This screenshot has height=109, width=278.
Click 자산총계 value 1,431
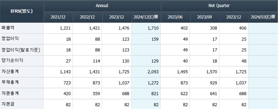pos(95,72)
